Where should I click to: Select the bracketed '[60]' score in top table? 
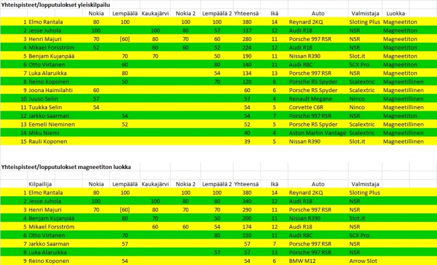[125, 39]
